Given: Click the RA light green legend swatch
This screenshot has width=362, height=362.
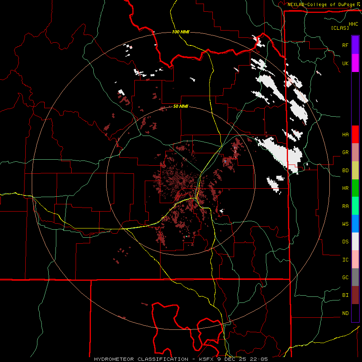Looking at the screenshot, I should 355,206.
